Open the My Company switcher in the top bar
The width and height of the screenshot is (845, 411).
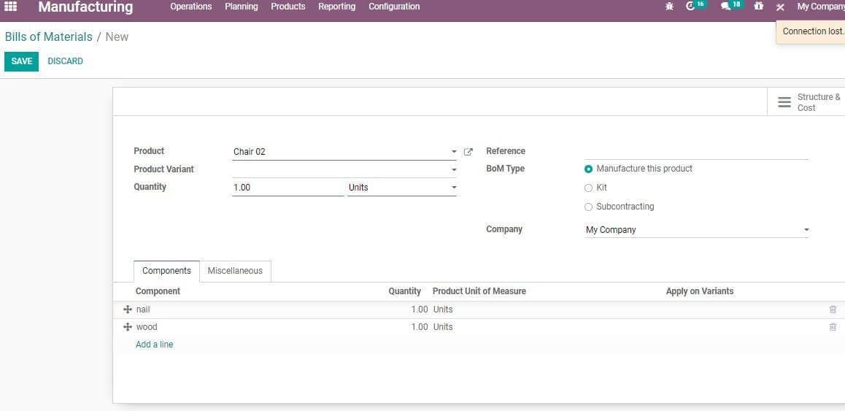(821, 7)
